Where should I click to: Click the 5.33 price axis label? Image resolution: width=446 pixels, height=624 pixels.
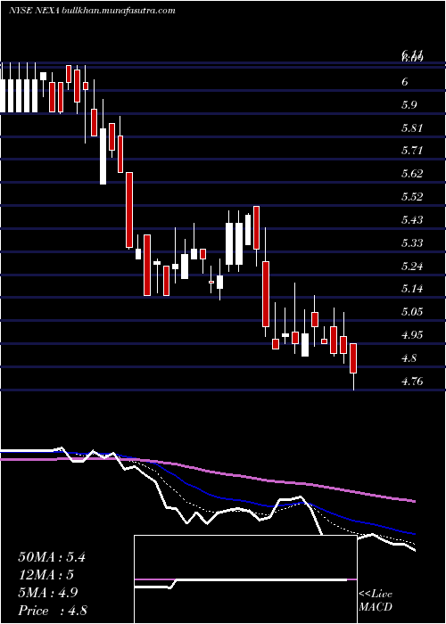point(413,243)
